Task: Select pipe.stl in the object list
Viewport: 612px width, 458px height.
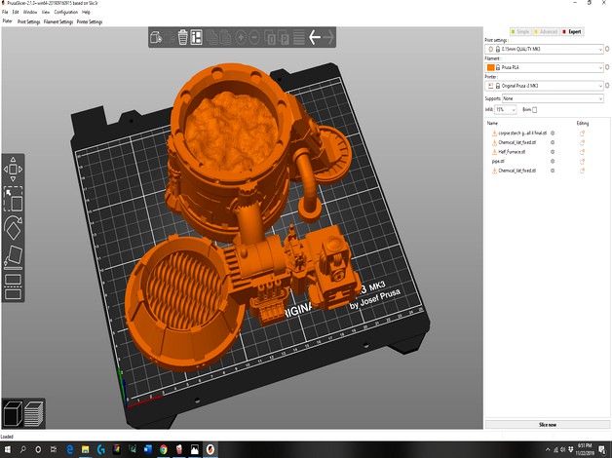Action: click(x=498, y=161)
